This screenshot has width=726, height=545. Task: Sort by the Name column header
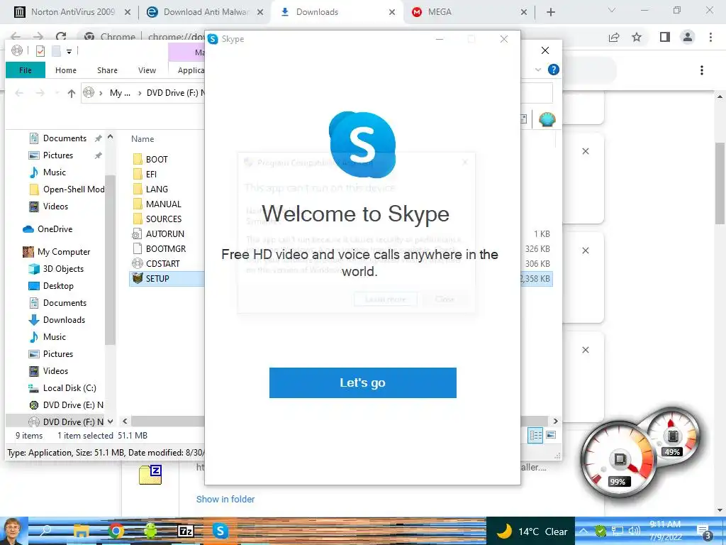[x=143, y=138]
